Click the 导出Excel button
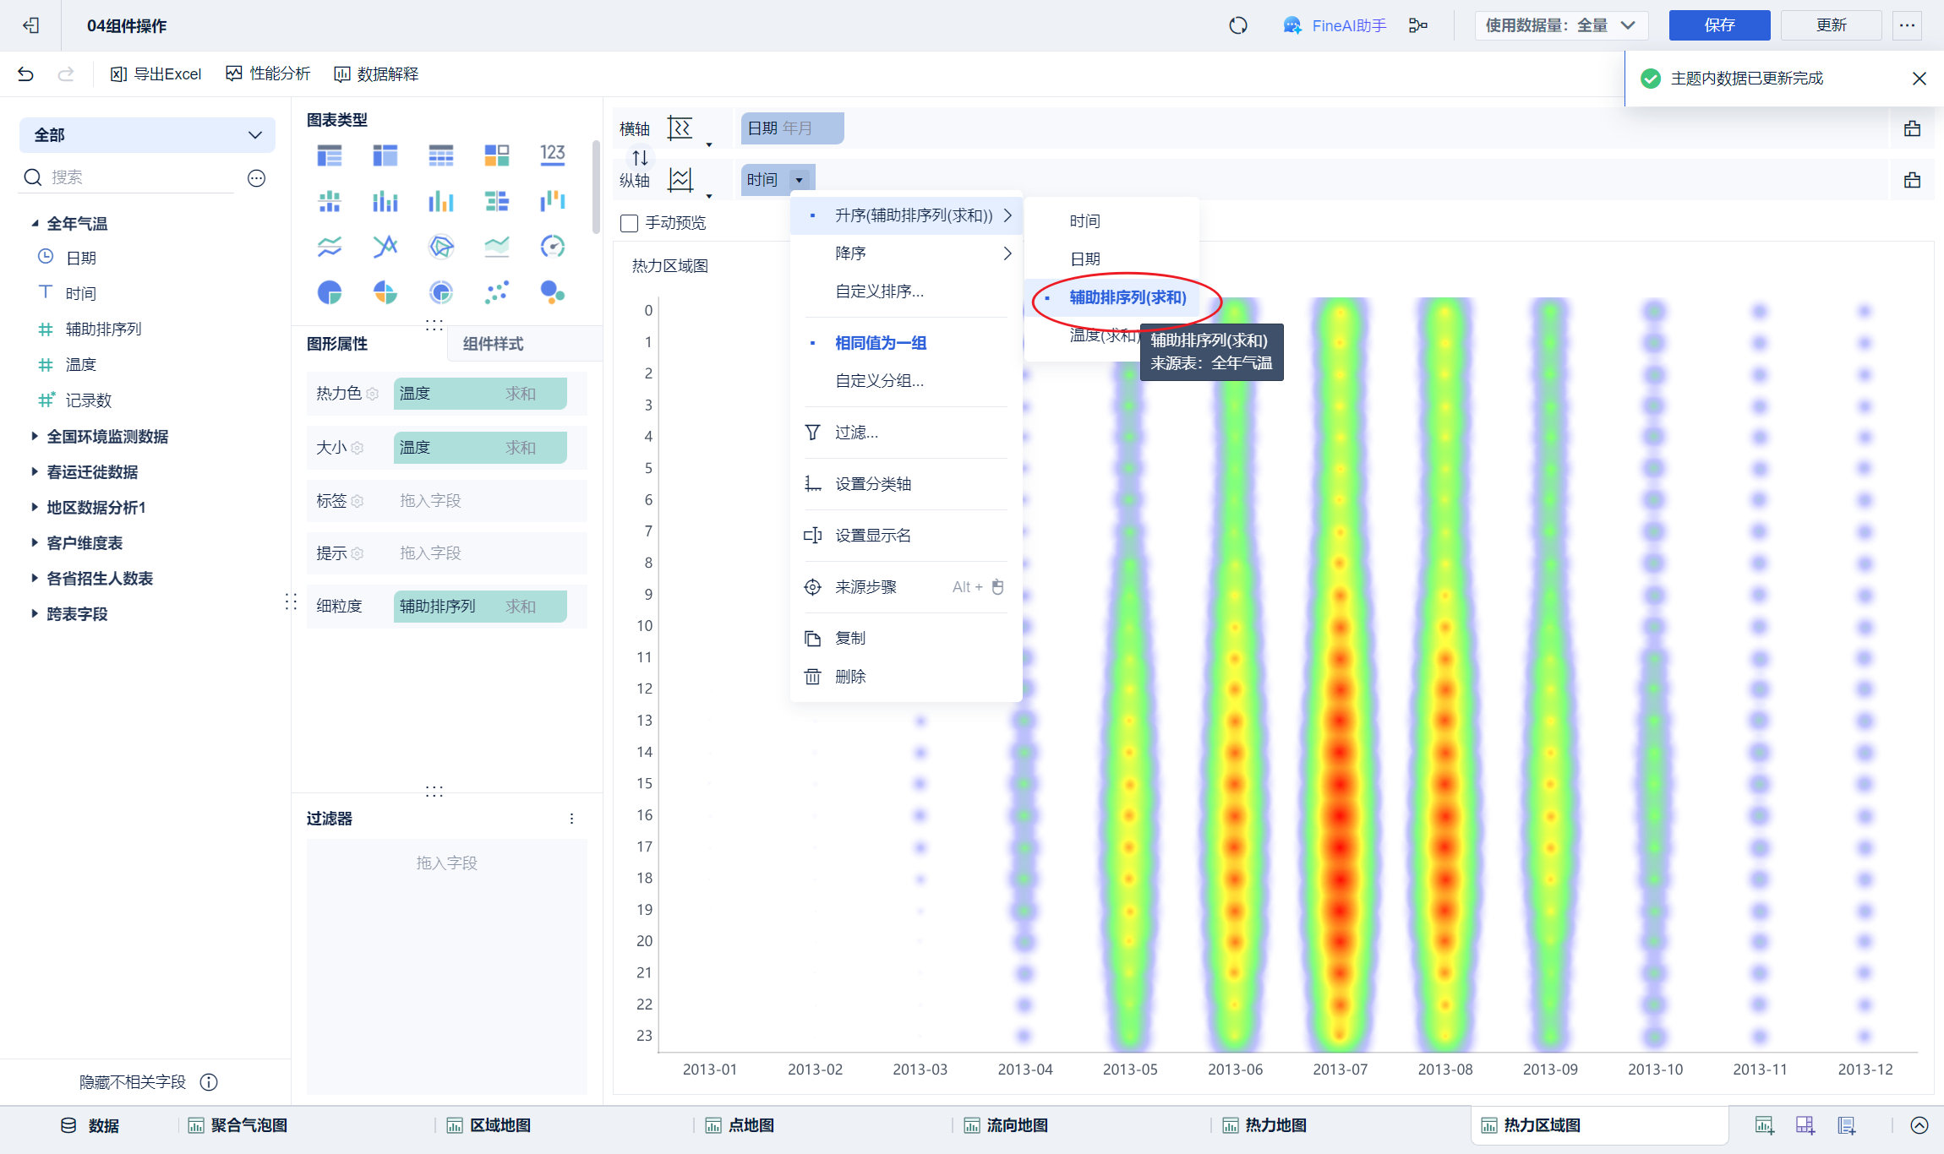Screen dimensions: 1944x1154 [156, 74]
